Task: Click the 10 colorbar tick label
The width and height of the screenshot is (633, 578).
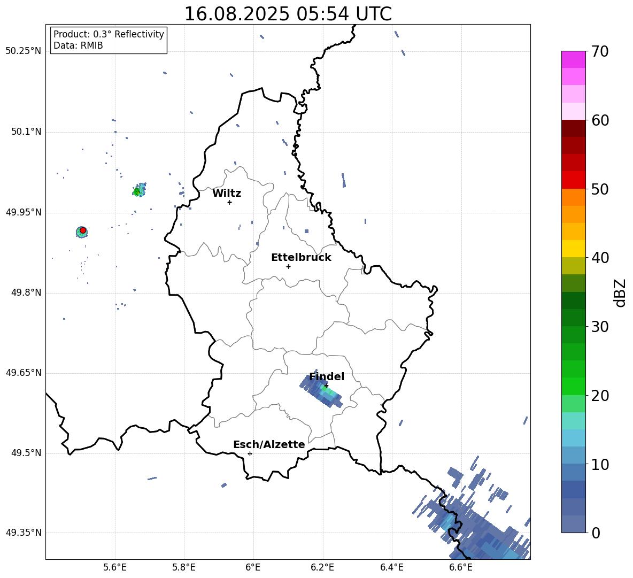Action: coord(600,464)
